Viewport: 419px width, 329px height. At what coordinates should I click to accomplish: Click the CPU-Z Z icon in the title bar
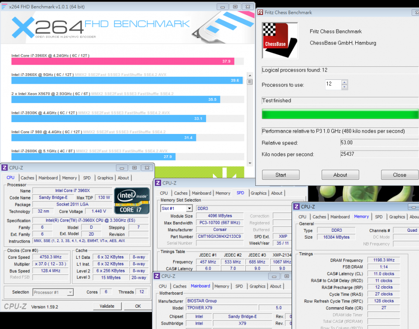pyautogui.click(x=4, y=168)
